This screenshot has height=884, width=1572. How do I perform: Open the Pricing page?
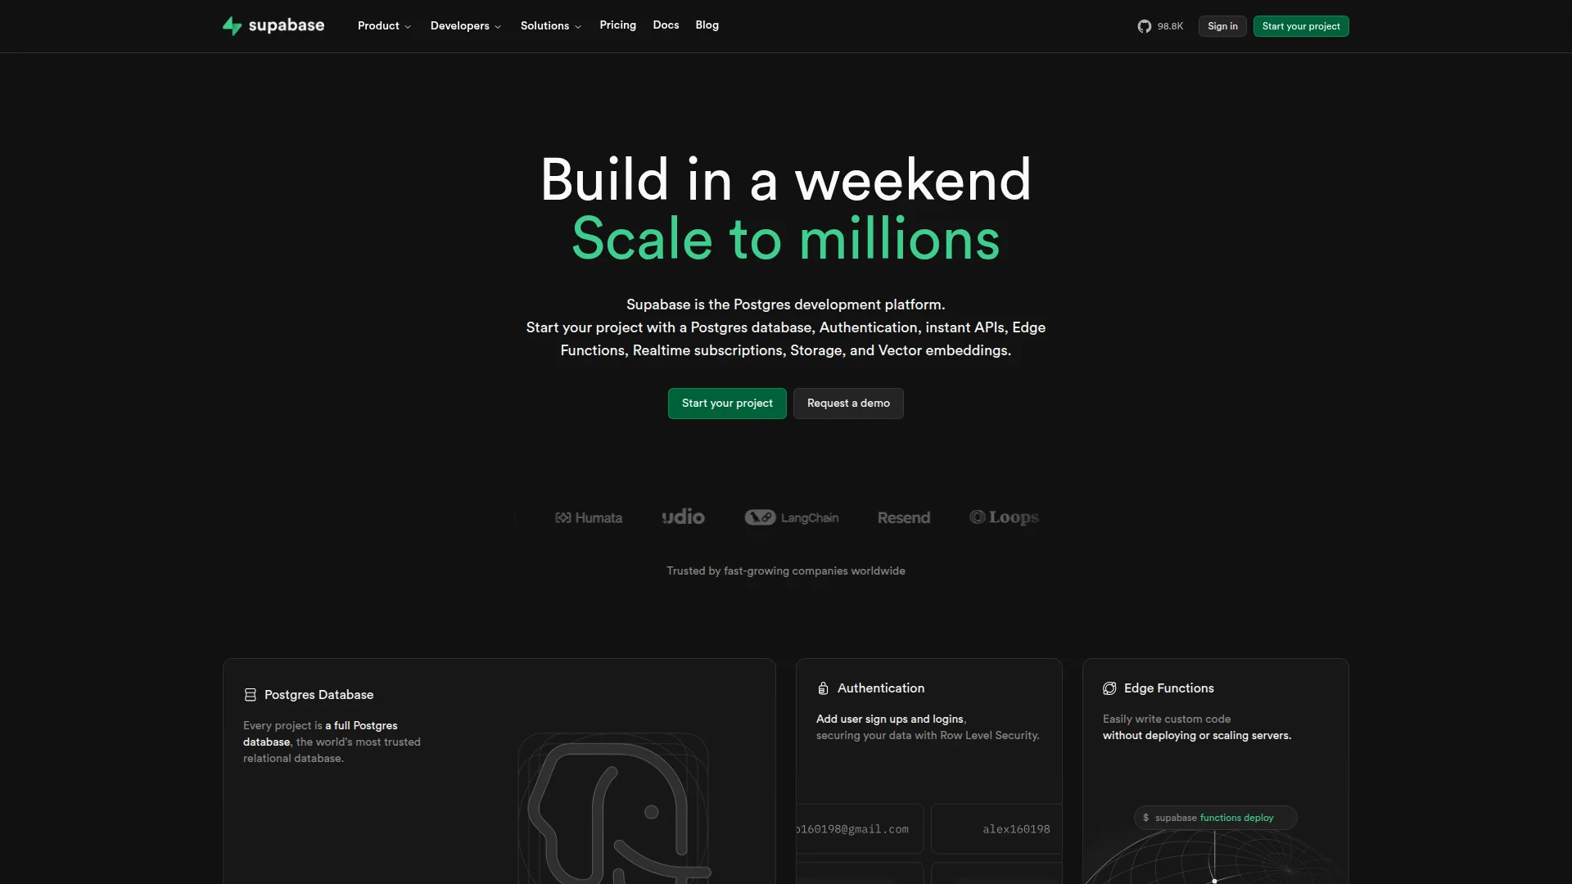pyautogui.click(x=617, y=25)
